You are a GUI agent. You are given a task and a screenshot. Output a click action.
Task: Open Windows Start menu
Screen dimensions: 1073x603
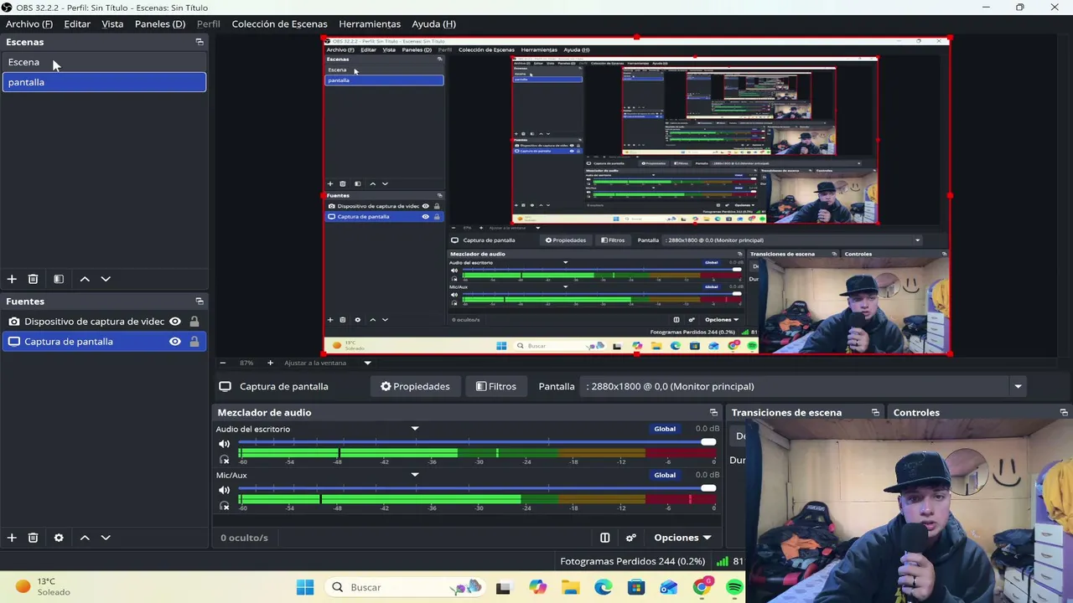[305, 587]
